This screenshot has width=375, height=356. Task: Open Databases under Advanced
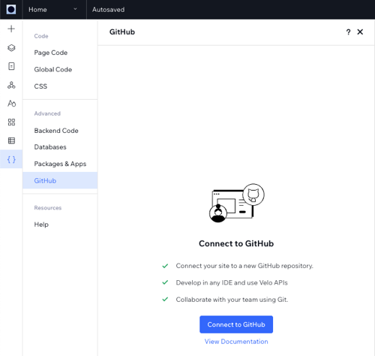(50, 147)
